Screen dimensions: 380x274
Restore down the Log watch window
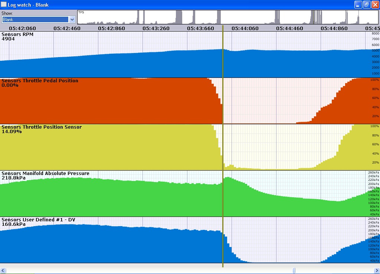(x=366, y=4)
